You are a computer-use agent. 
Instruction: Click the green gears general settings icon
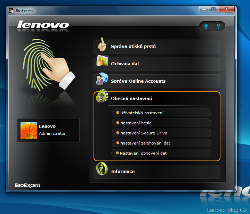pyautogui.click(x=102, y=97)
